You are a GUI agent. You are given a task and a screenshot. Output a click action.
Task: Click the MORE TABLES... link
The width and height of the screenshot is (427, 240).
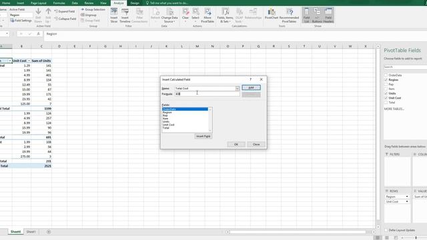(394, 109)
